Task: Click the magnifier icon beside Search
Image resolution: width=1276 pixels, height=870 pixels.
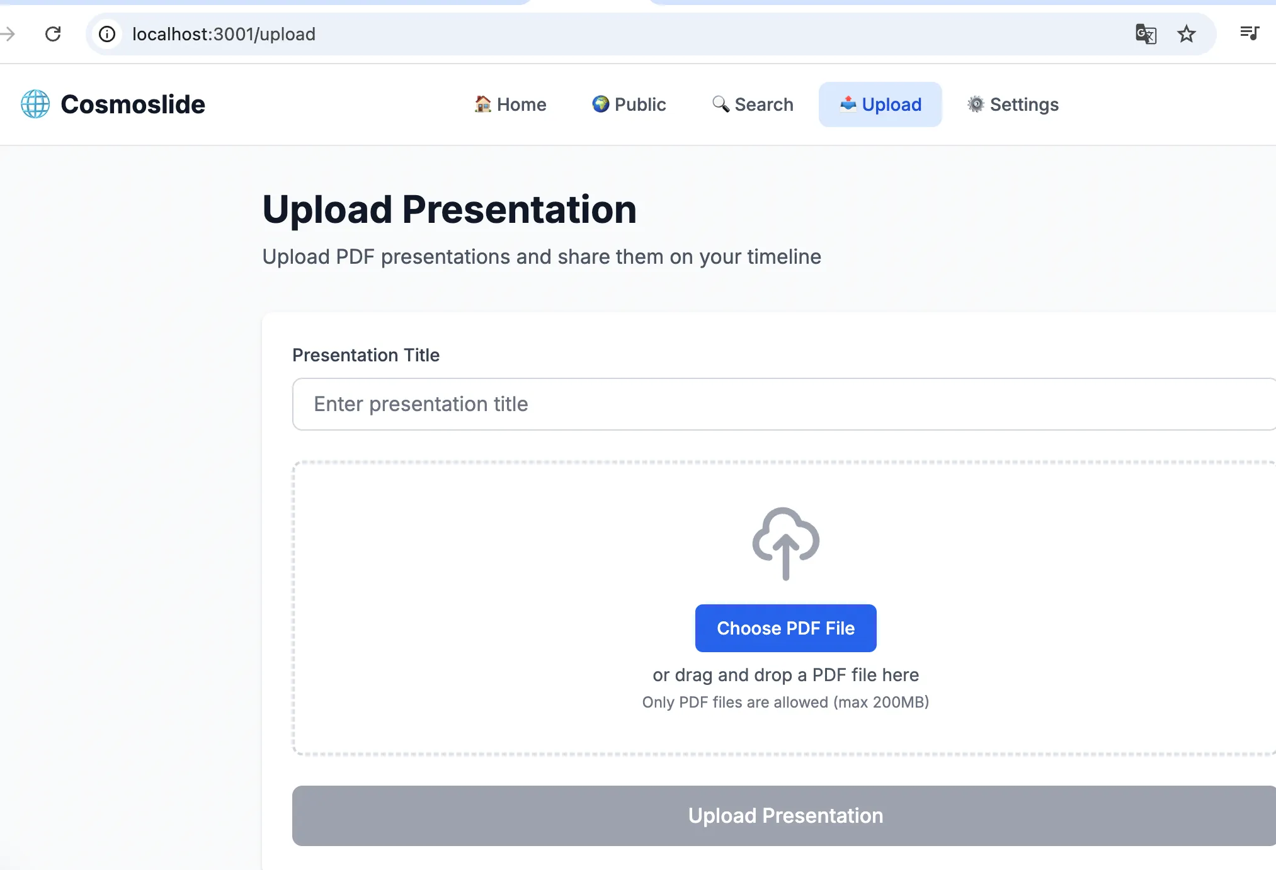Action: click(x=721, y=104)
